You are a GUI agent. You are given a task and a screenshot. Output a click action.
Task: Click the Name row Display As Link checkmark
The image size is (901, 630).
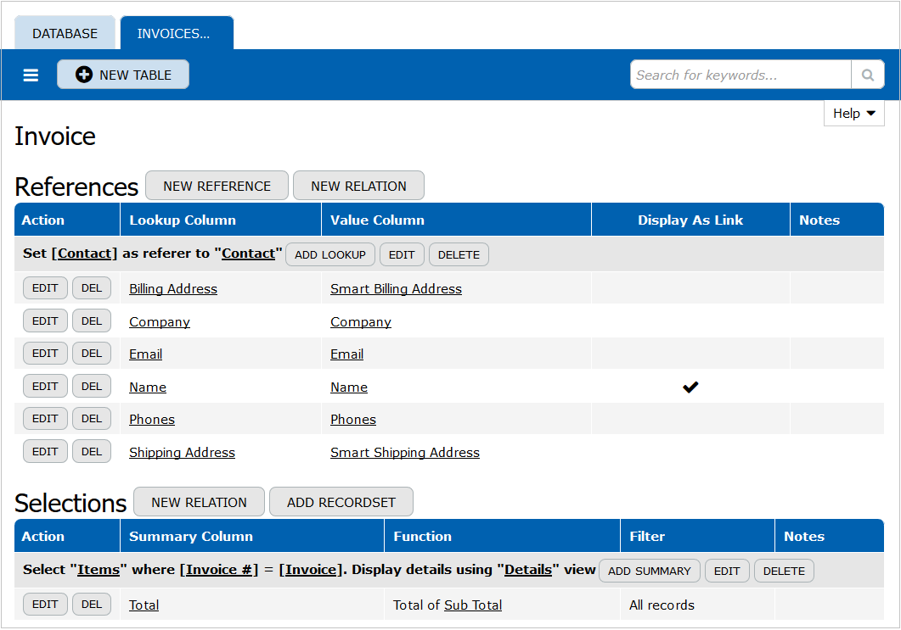tap(690, 387)
